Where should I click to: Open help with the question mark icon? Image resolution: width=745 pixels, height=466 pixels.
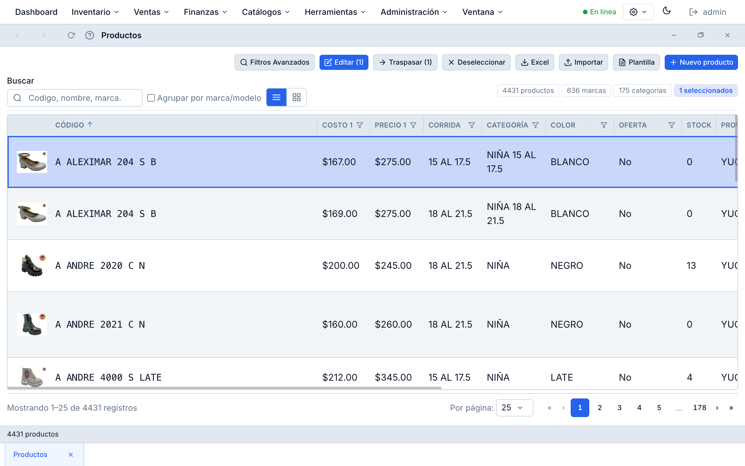[90, 35]
